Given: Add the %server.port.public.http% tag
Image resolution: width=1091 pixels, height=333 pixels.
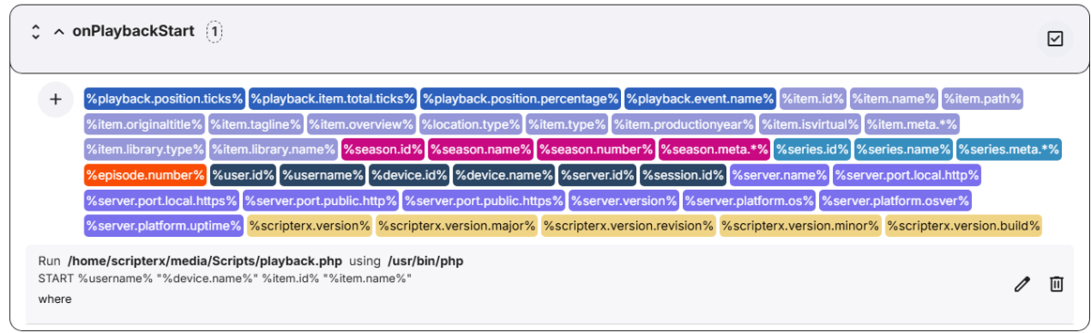Looking at the screenshot, I should (x=320, y=200).
